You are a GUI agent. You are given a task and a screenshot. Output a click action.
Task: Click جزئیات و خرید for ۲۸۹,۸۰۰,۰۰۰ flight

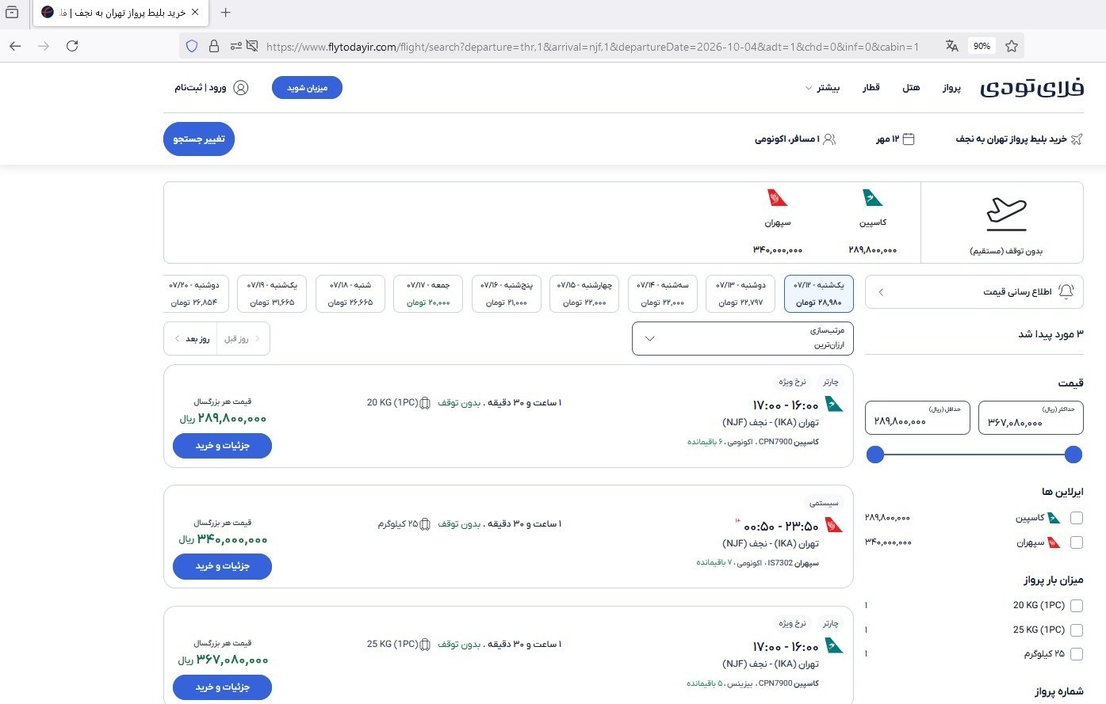point(222,446)
